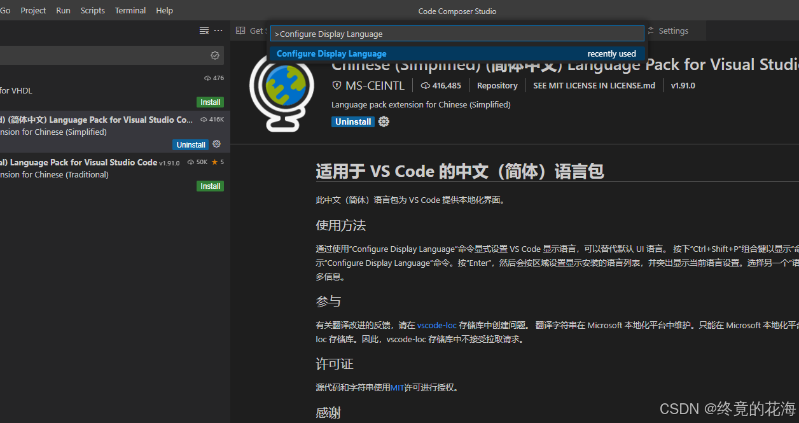Screen dimensions: 799x423
Task: Open the Go menu
Action: 5,11
